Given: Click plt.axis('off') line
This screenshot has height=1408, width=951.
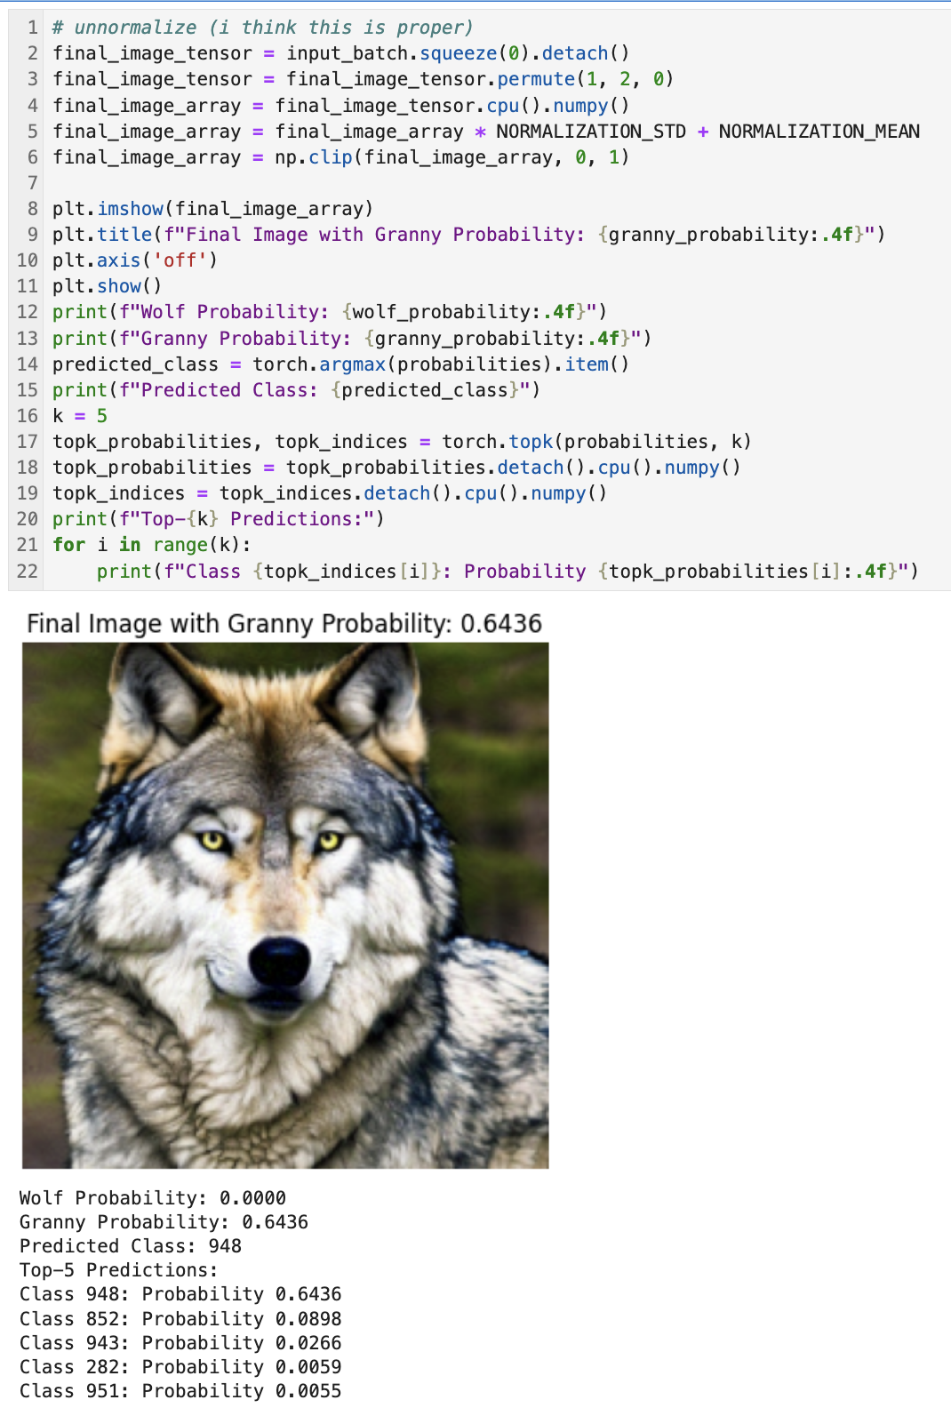Looking at the screenshot, I should click(135, 260).
